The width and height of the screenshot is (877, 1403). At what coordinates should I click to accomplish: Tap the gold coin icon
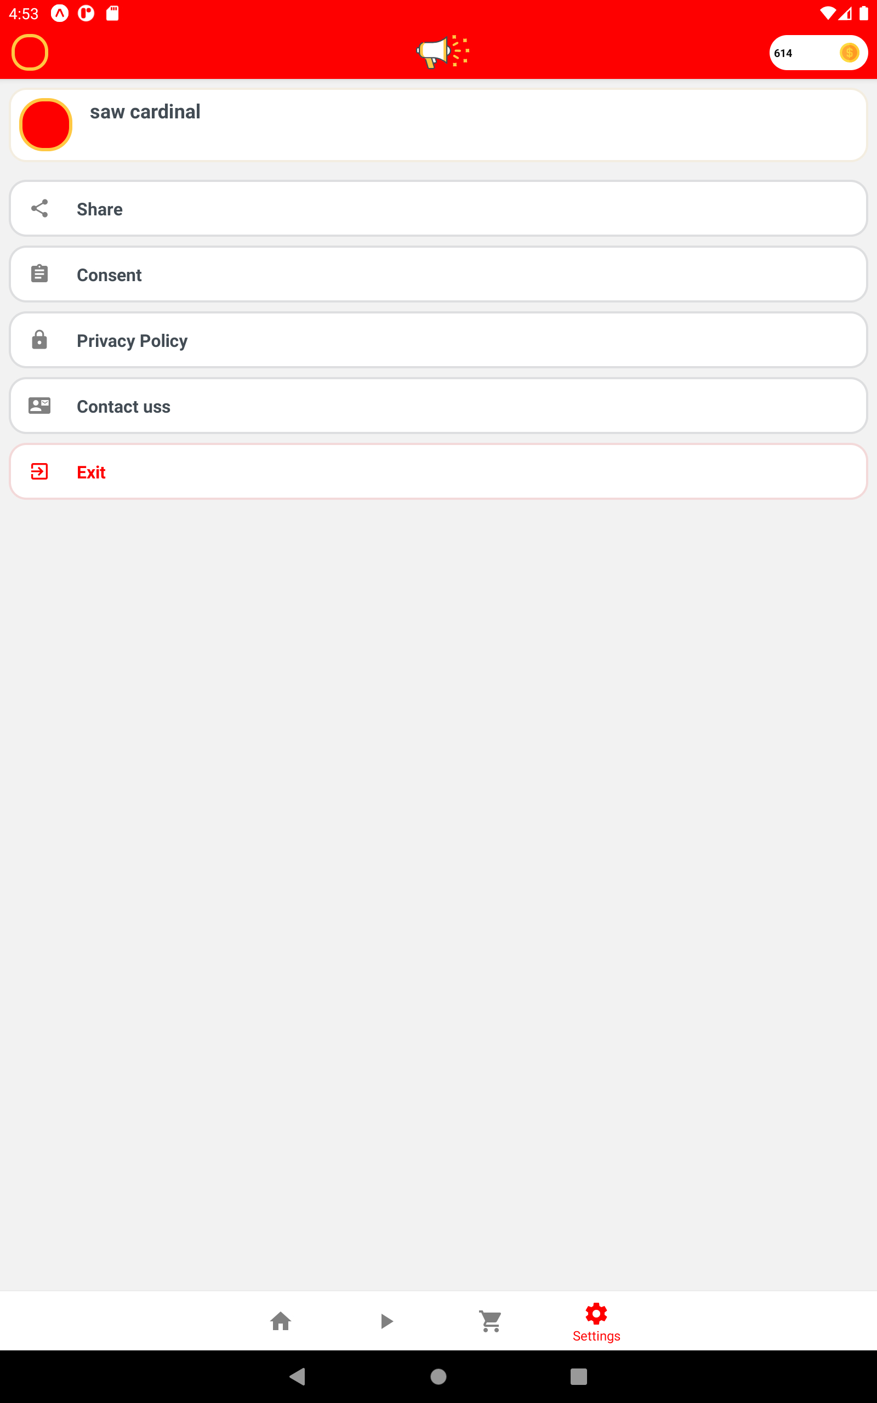pos(848,53)
